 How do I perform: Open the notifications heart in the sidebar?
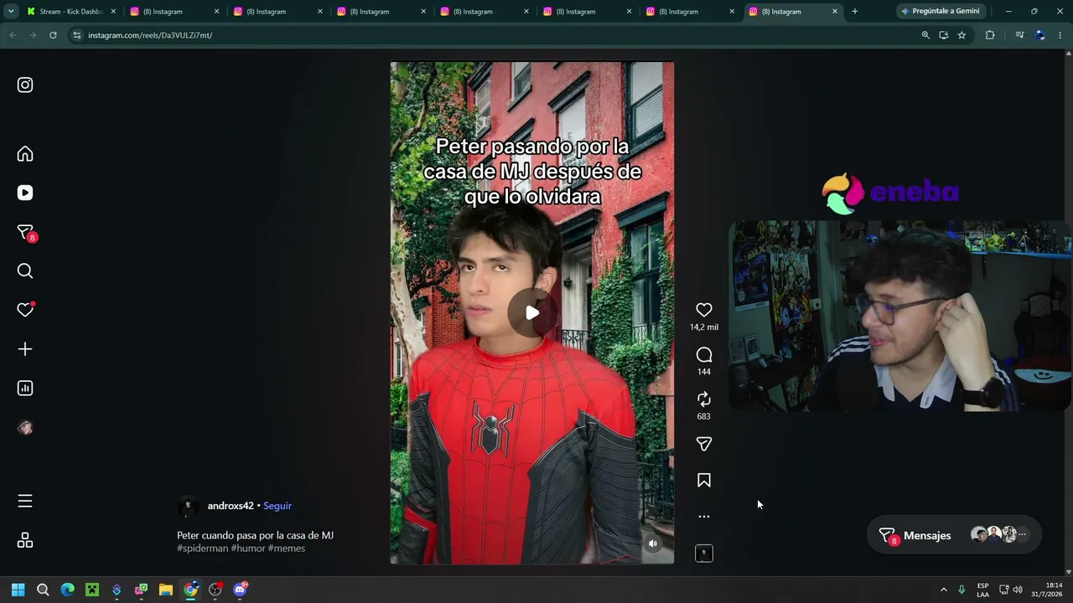pyautogui.click(x=25, y=310)
